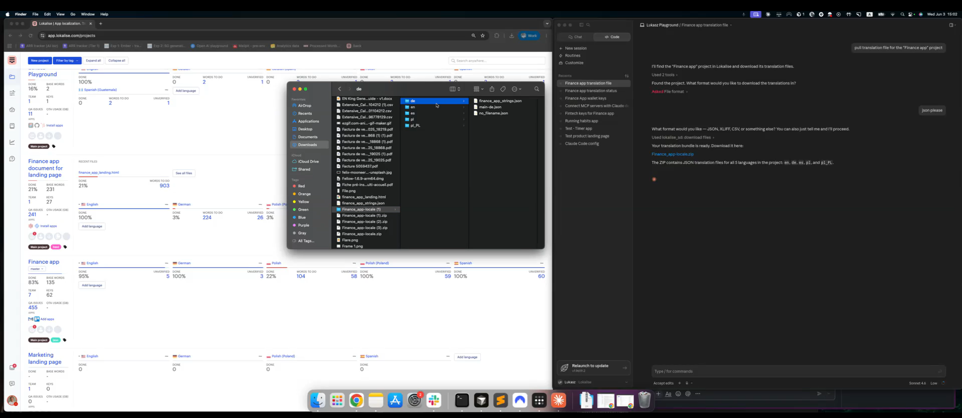Open Spotlight search in menu bar
The height and width of the screenshot is (418, 962).
click(902, 15)
